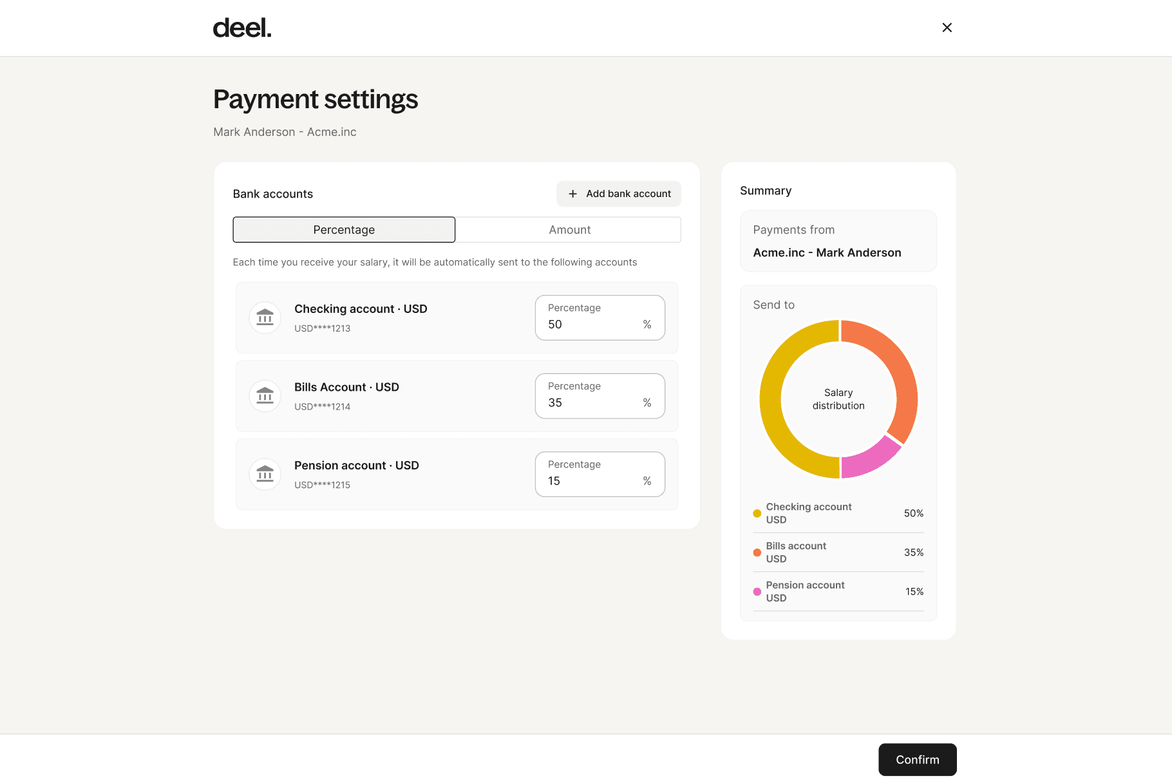Click the yellow Checking account legend dot
1172x783 pixels.
(757, 513)
